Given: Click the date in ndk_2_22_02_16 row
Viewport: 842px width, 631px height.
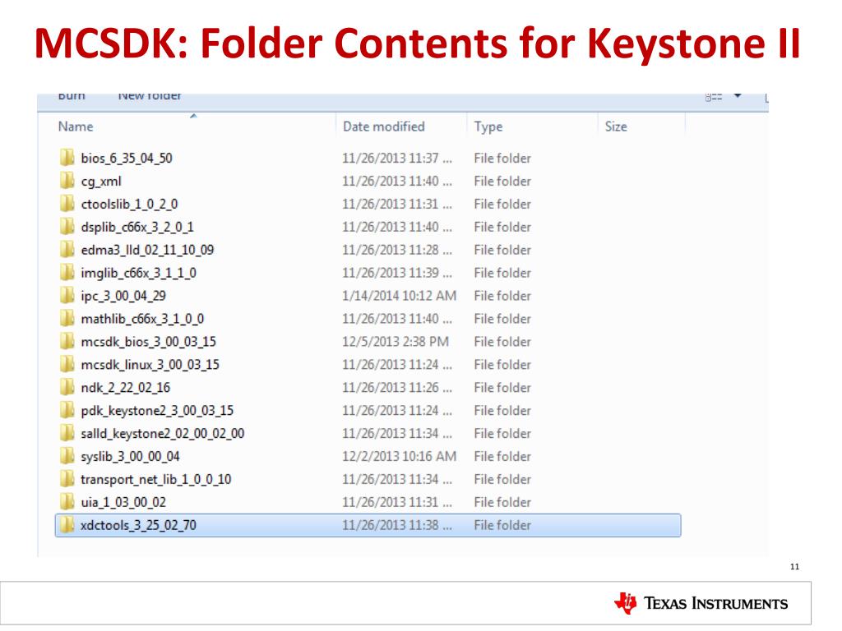Looking at the screenshot, I should click(x=397, y=388).
